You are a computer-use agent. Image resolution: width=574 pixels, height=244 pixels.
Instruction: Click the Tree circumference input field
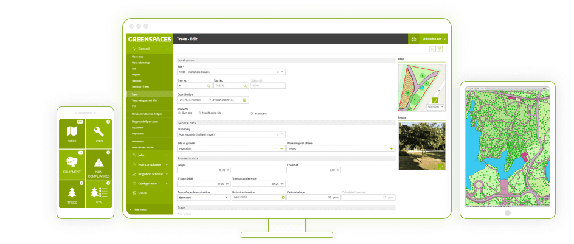(x=258, y=184)
